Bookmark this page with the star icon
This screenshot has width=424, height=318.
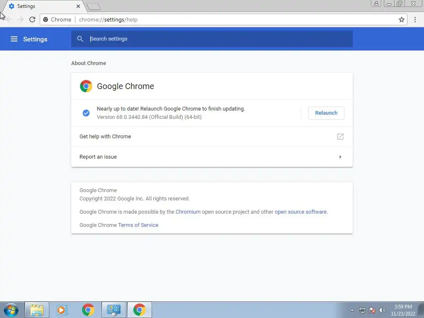[x=401, y=20]
